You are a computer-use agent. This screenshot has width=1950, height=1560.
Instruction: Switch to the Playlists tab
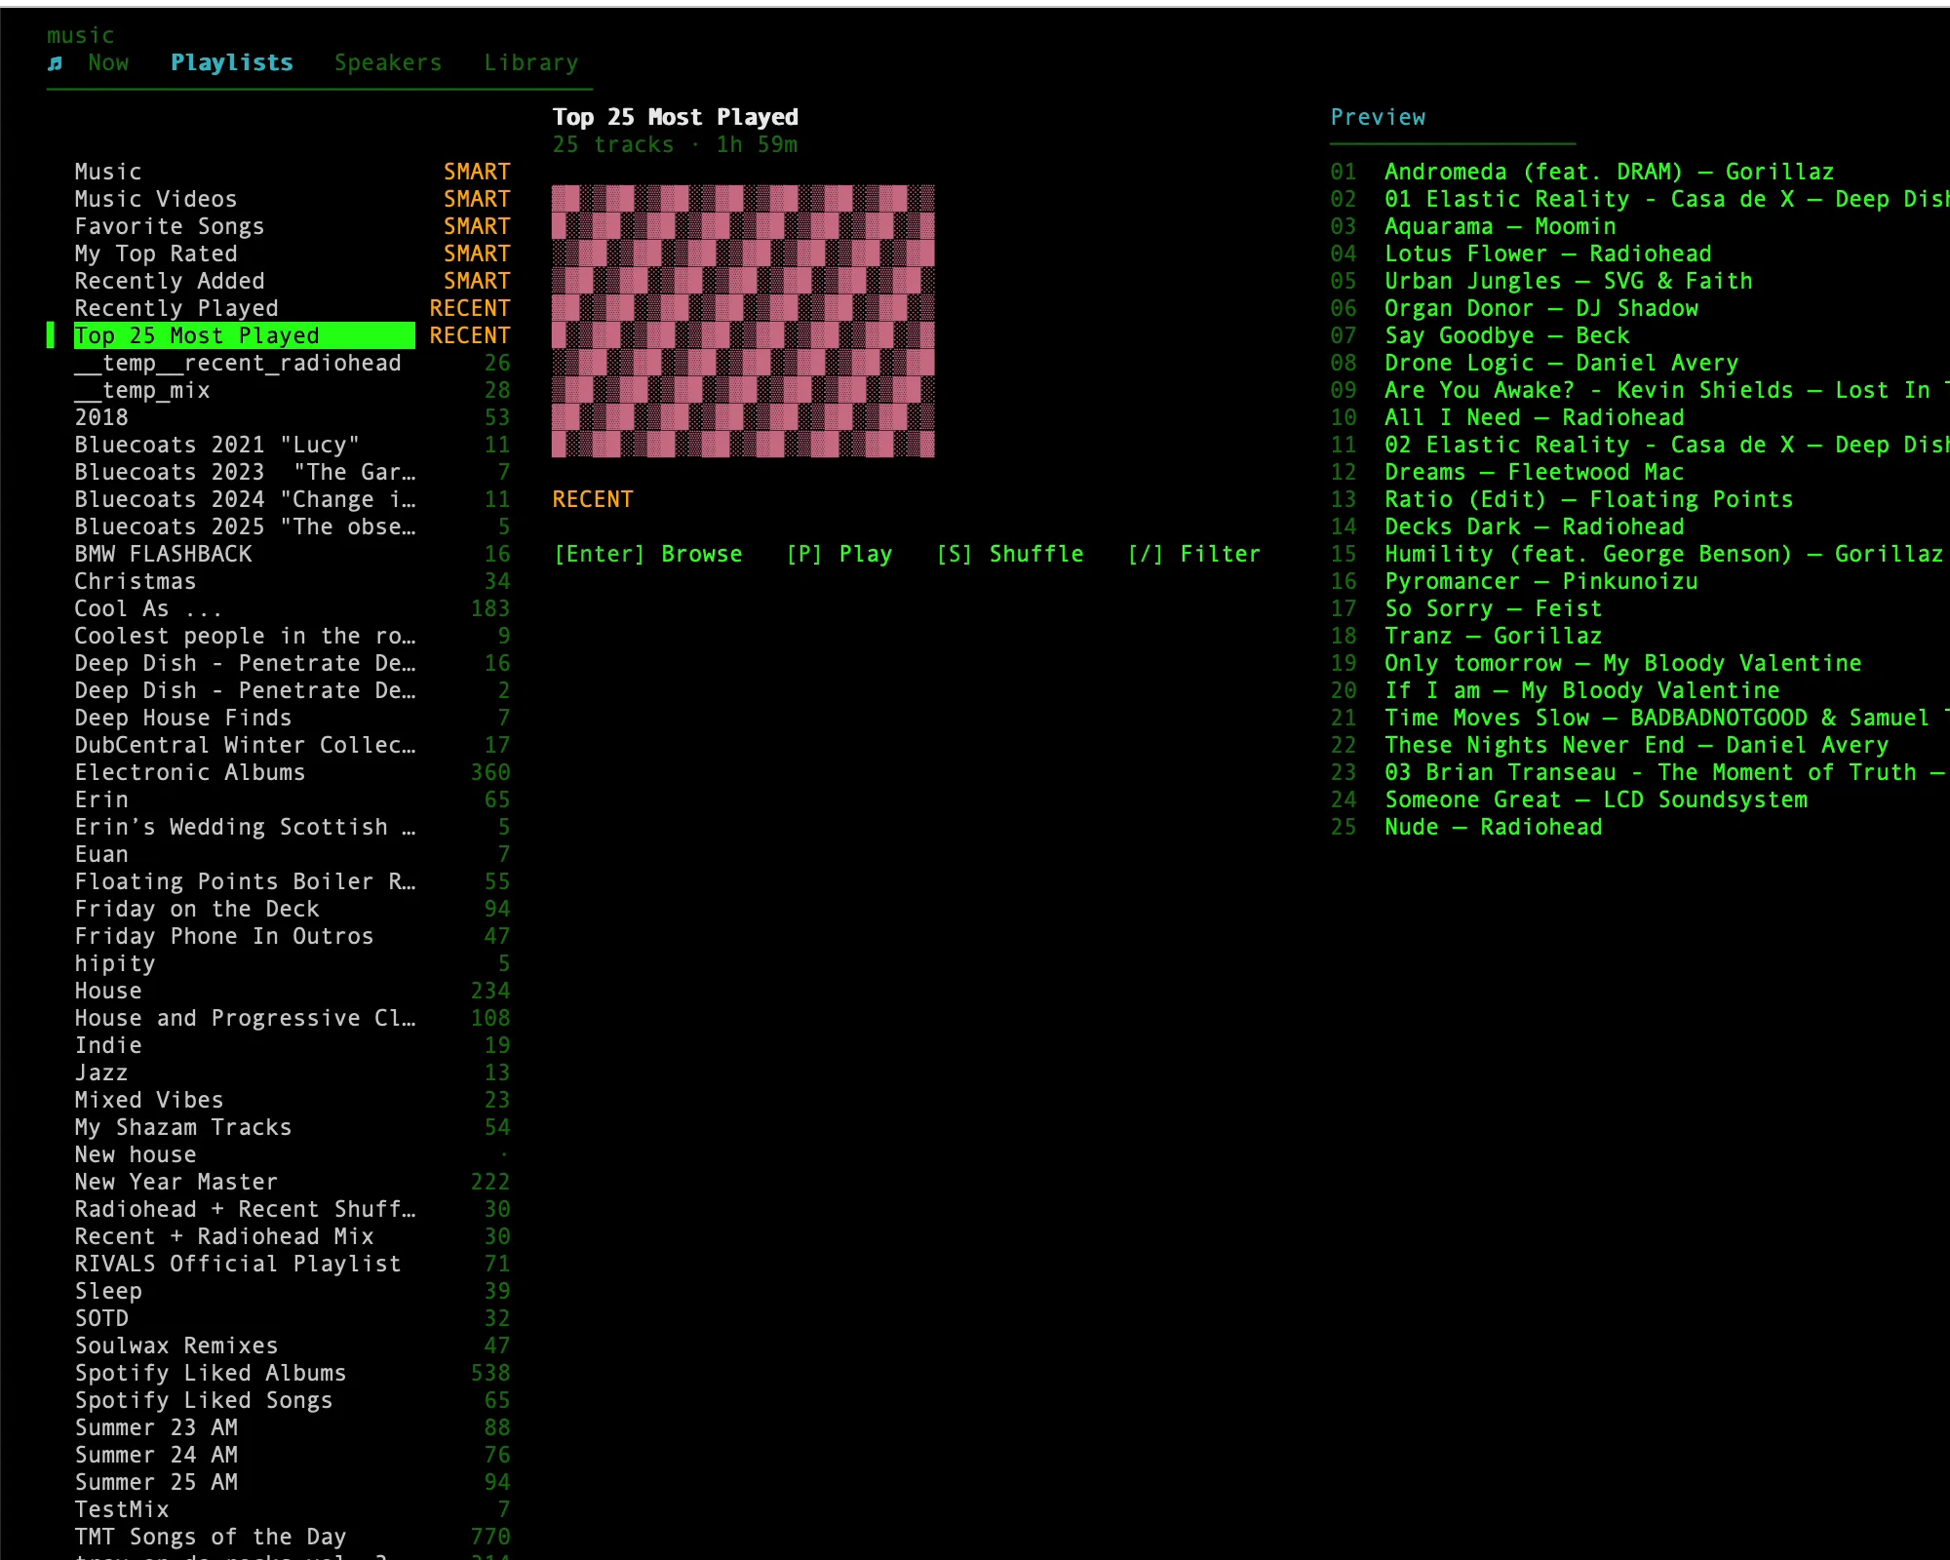point(232,63)
